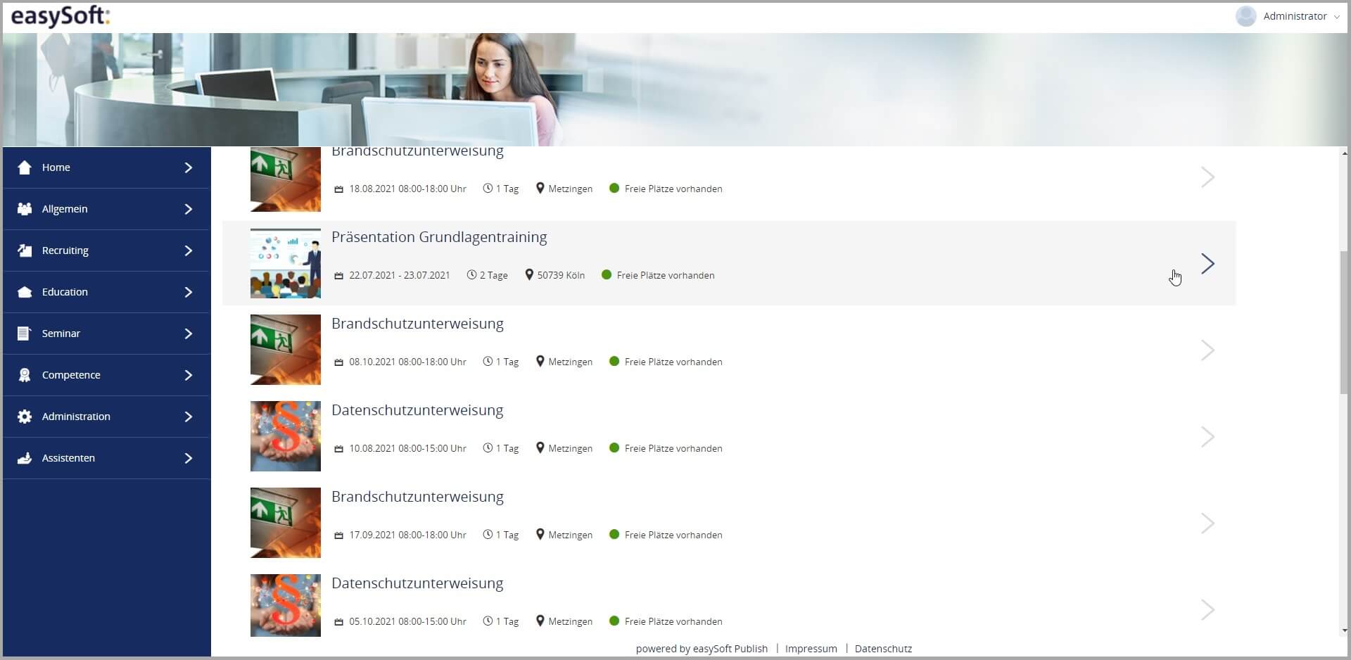
Task: Open Präsentation Grundlagentraining details via right arrow
Action: [x=1207, y=264]
